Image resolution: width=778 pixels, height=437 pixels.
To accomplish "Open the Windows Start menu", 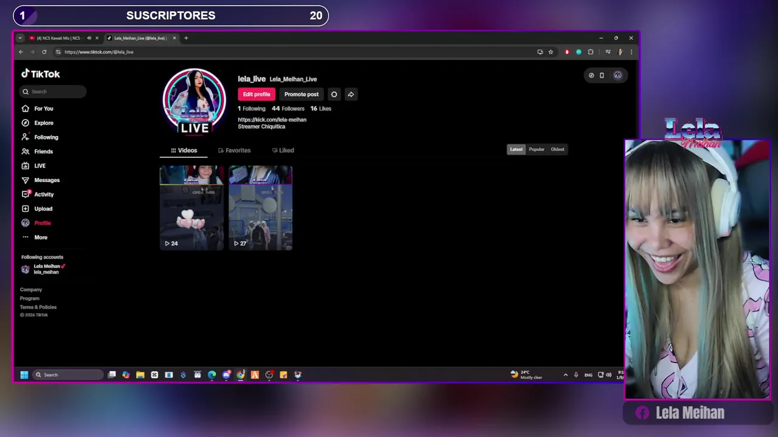I will (x=24, y=375).
